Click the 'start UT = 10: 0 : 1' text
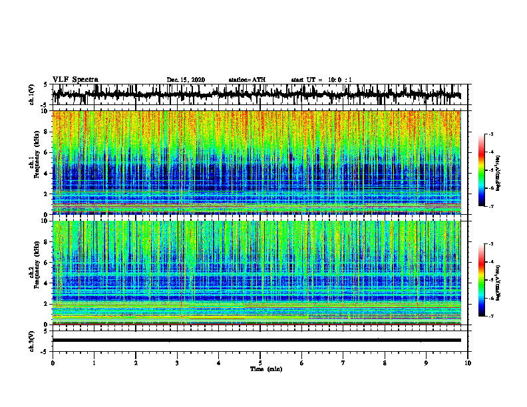 click(321, 80)
